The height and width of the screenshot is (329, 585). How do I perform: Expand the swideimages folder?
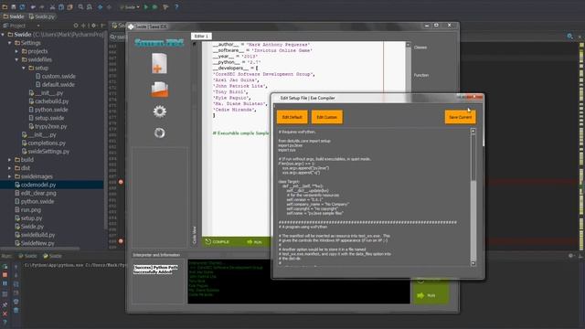pyautogui.click(x=10, y=176)
